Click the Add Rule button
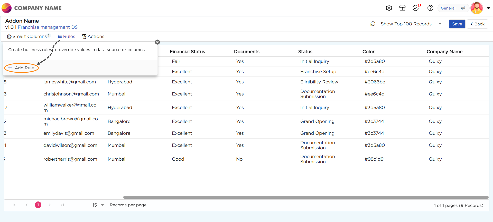Image resolution: width=493 pixels, height=222 pixels. pyautogui.click(x=21, y=68)
